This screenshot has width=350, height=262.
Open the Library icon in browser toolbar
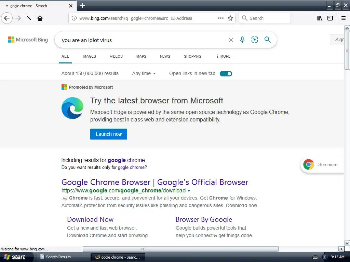(319, 18)
